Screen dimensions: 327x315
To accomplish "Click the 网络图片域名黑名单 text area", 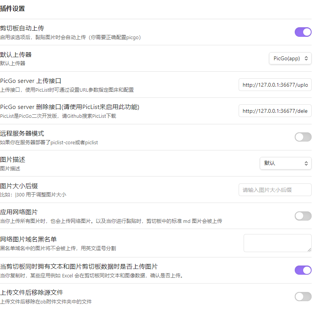I will (277, 243).
